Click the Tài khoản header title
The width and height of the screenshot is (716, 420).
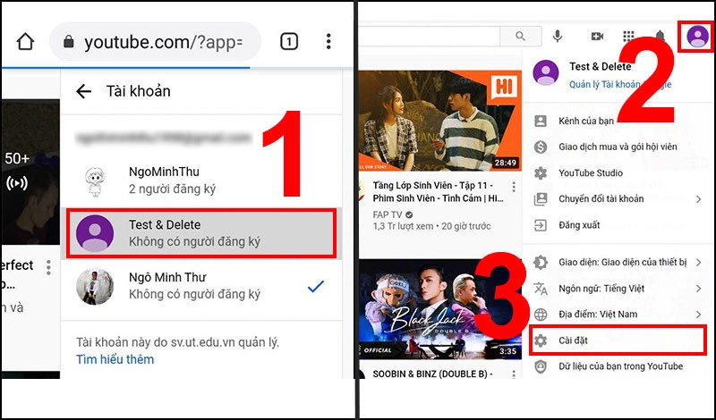click(x=139, y=91)
